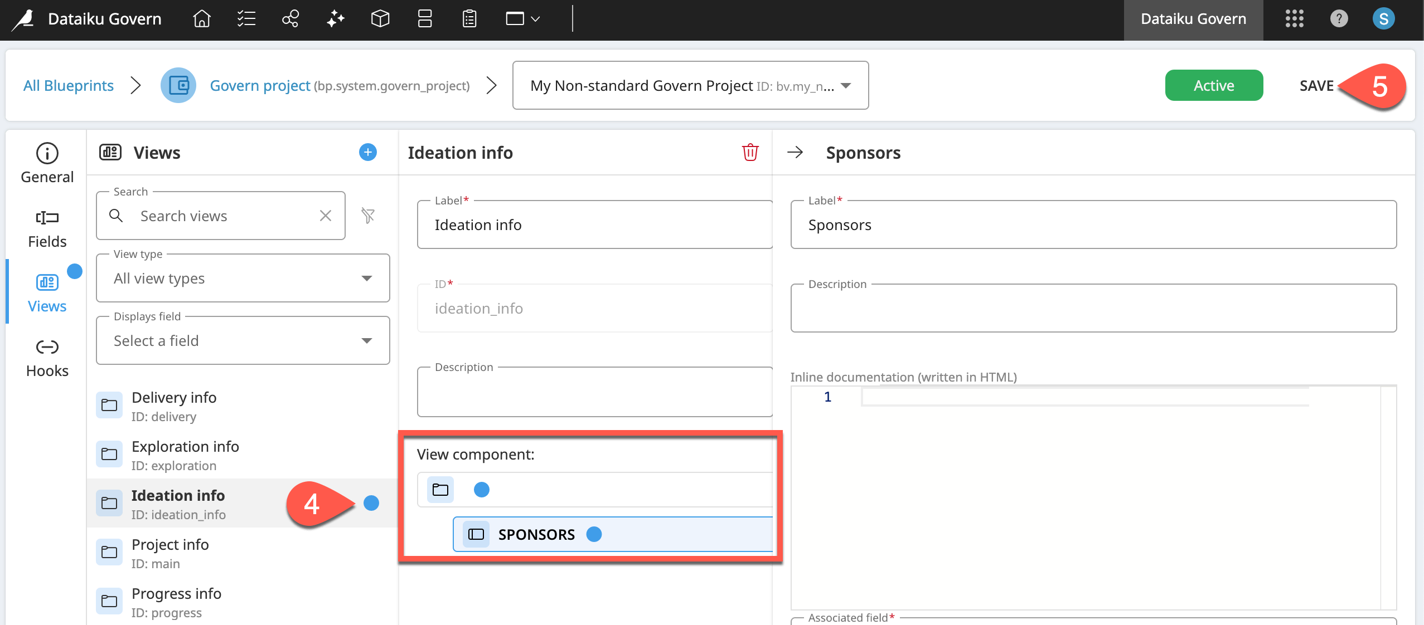Delete Ideation info with trash icon
Viewport: 1424px width, 625px height.
(750, 152)
